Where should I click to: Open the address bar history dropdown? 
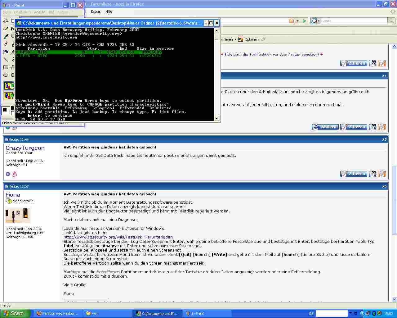(297, 21)
